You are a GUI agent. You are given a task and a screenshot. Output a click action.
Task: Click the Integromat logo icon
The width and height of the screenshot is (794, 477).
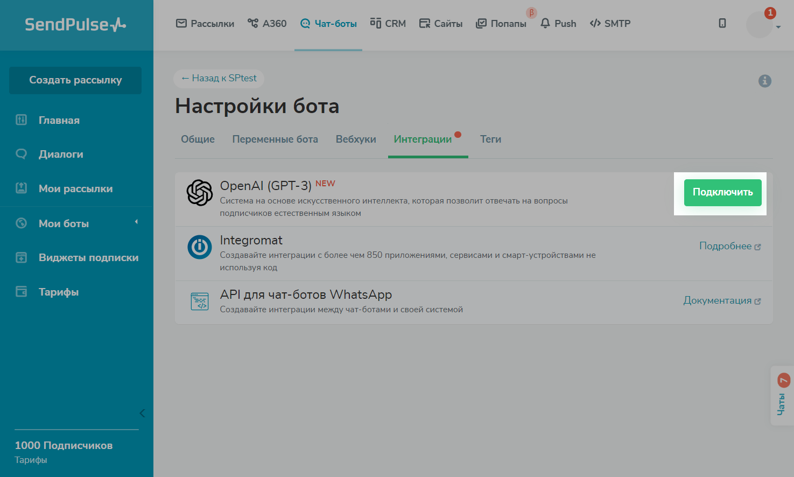pos(200,247)
